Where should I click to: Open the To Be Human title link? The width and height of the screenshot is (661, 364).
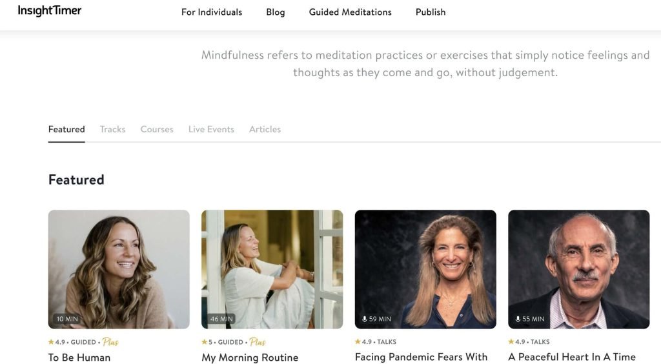[79, 358]
